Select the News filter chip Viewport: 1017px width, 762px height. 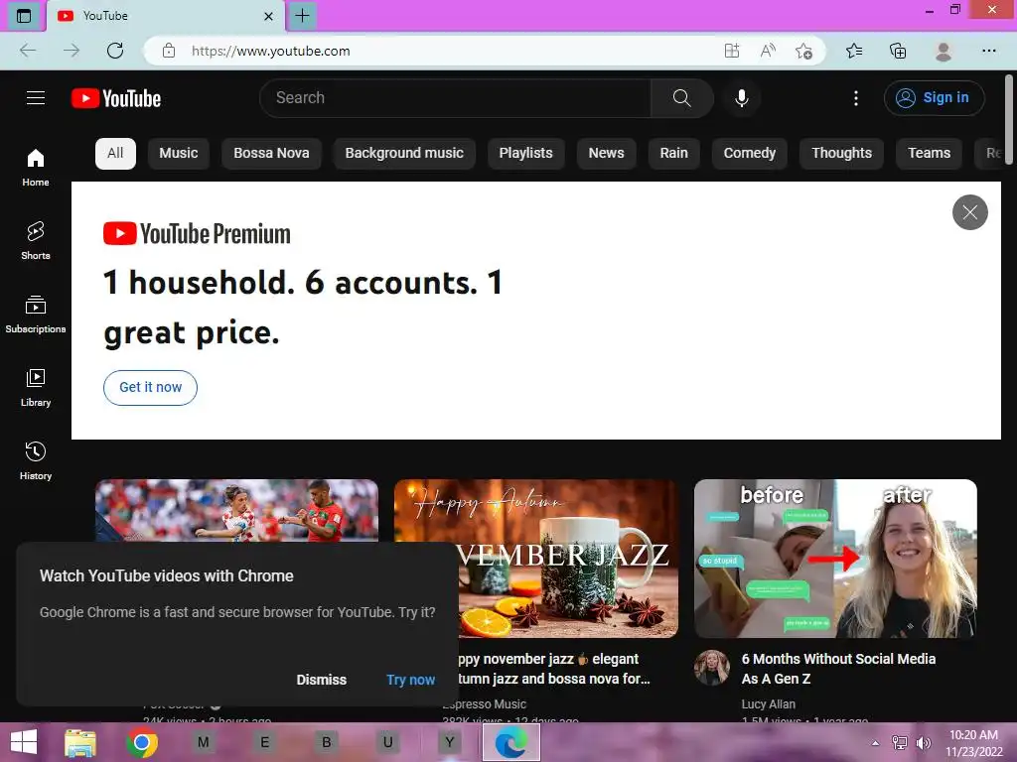(x=607, y=154)
